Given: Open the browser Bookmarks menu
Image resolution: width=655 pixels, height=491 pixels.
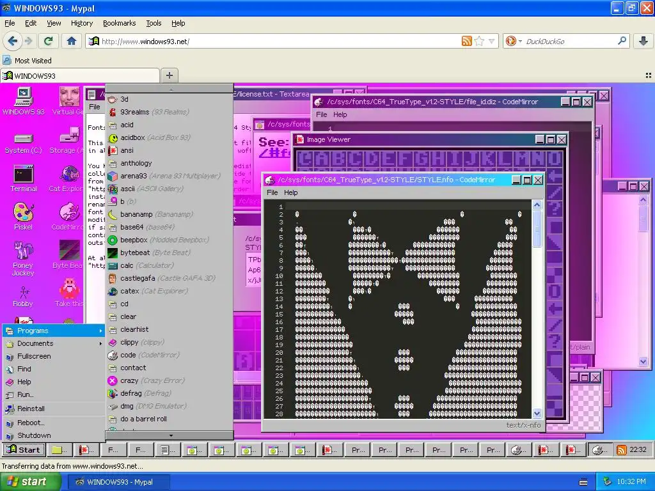Looking at the screenshot, I should [120, 23].
